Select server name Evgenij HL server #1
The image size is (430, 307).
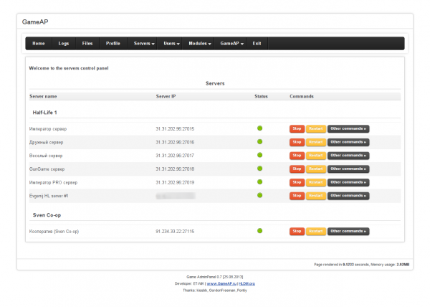pos(49,196)
